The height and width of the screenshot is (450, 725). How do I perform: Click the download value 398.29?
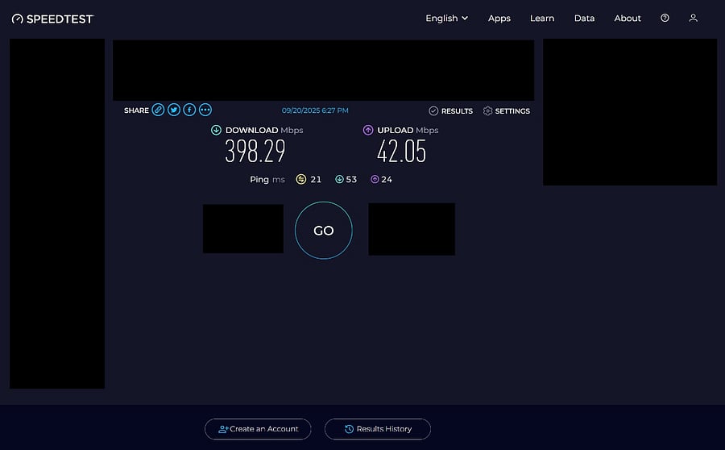click(255, 152)
